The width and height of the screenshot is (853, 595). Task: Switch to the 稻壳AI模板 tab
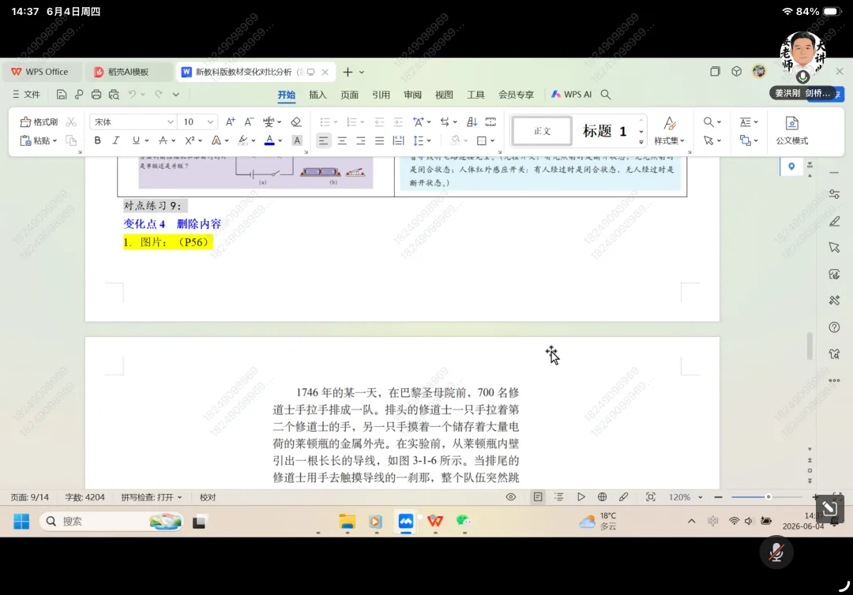[x=129, y=72]
